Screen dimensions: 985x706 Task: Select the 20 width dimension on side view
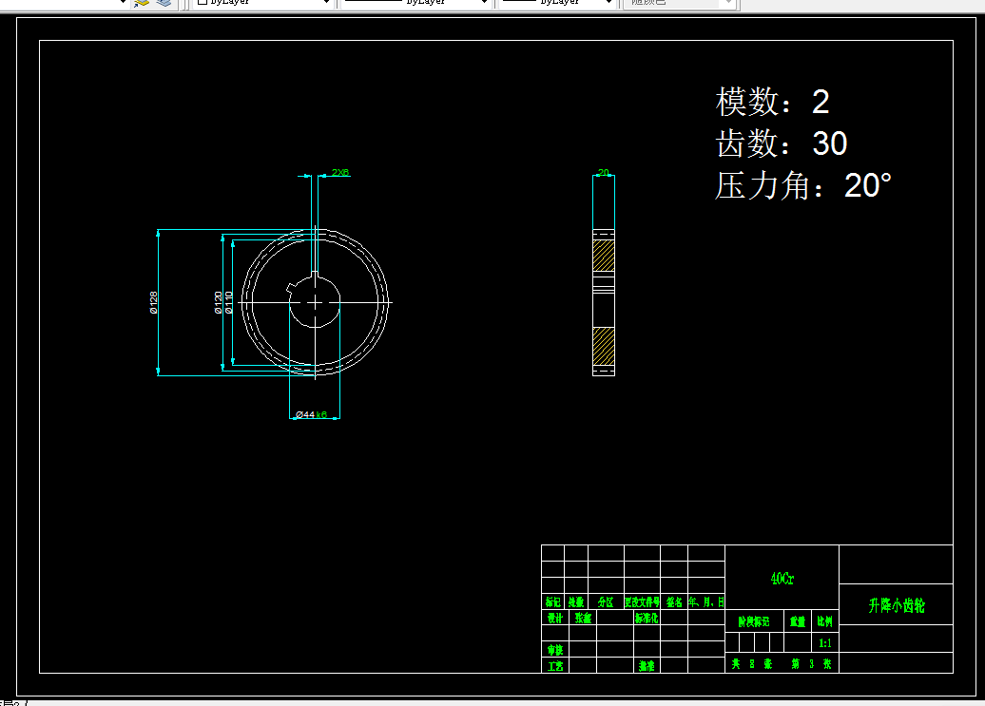pos(603,172)
